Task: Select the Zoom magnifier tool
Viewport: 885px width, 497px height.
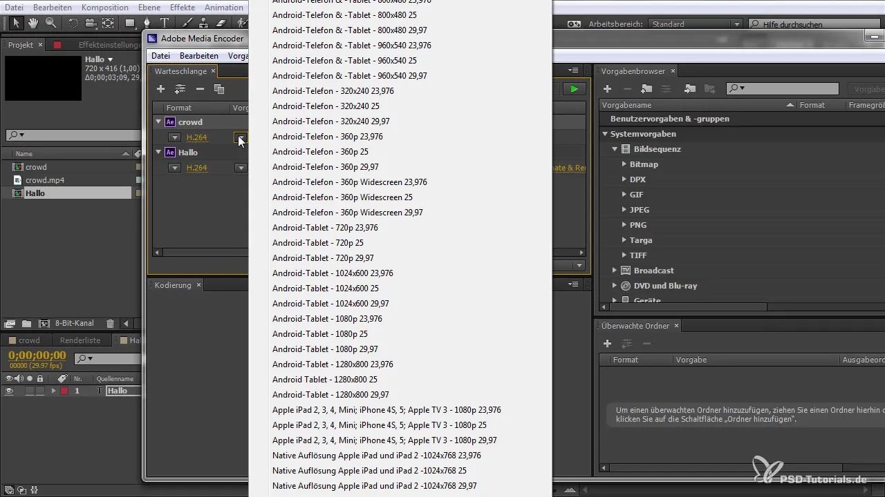Action: [x=50, y=23]
